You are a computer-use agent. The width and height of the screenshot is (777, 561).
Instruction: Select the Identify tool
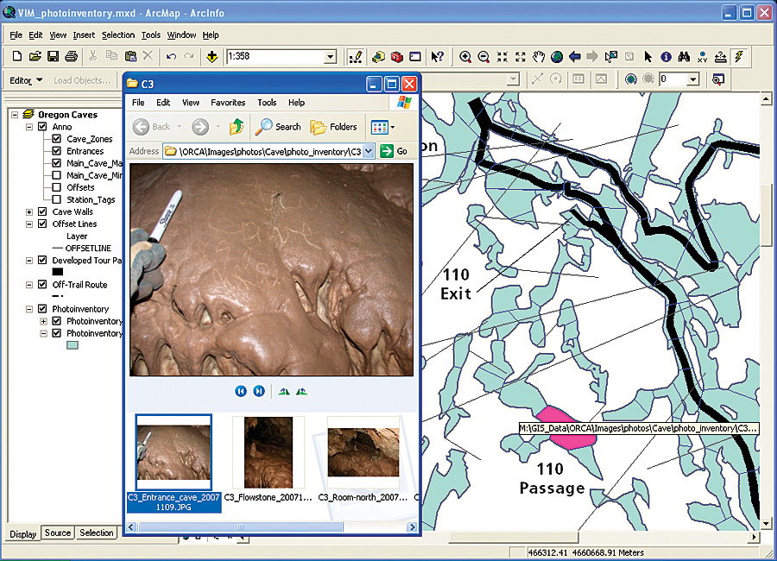[666, 57]
